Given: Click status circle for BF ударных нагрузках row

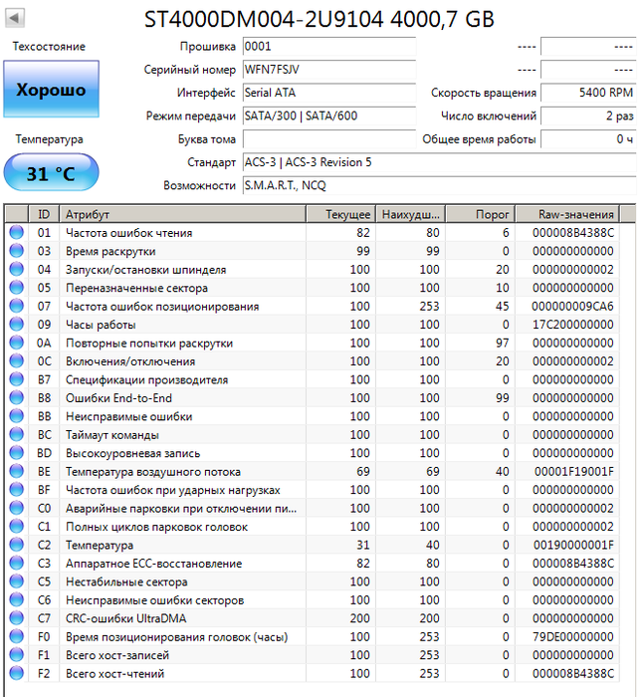Looking at the screenshot, I should click(x=17, y=490).
